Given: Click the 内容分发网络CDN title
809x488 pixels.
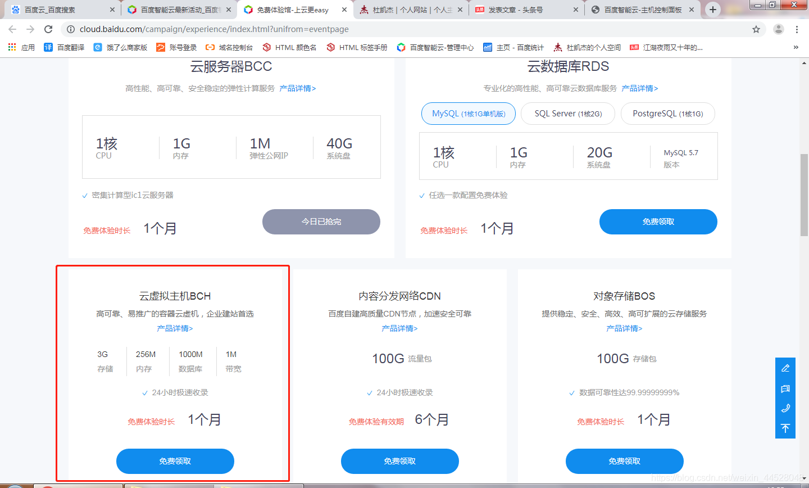Looking at the screenshot, I should pyautogui.click(x=400, y=296).
